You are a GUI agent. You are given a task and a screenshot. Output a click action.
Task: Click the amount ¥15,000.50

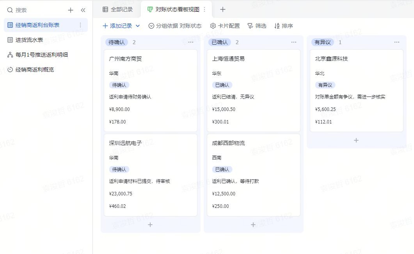point(224,109)
